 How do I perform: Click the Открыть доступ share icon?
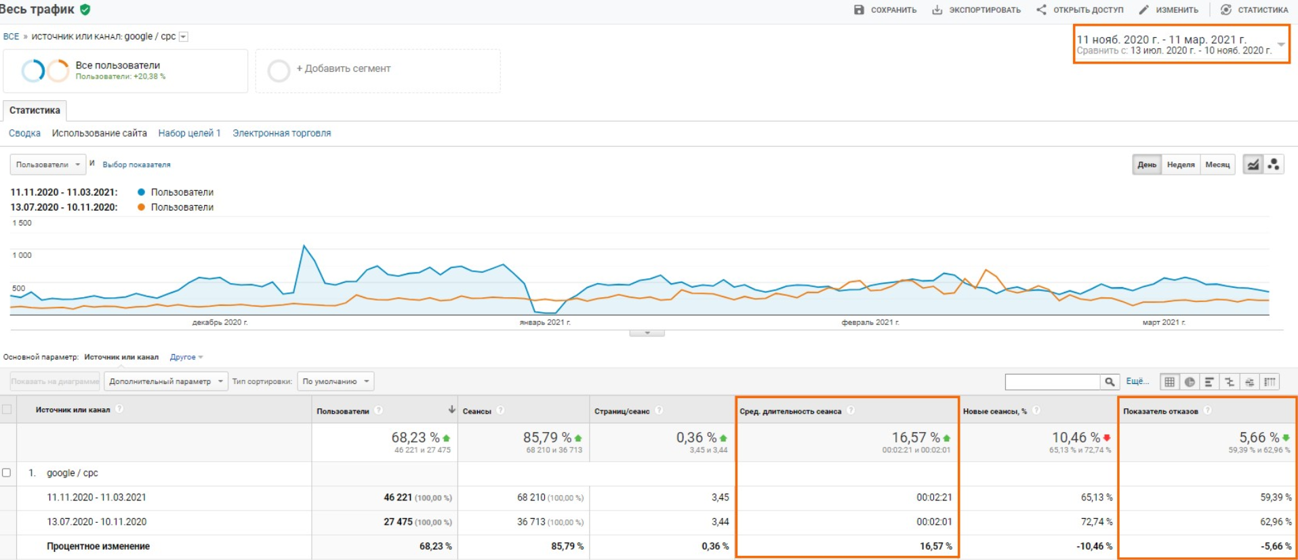[x=1041, y=9]
